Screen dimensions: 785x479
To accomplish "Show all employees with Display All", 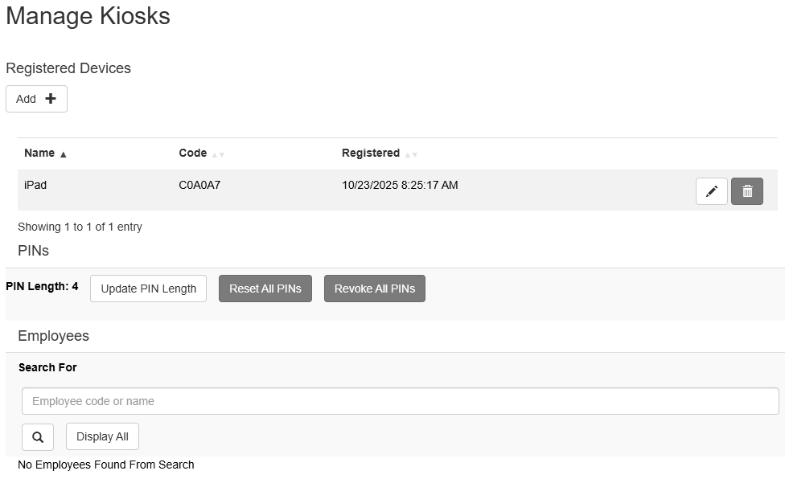I will tap(102, 436).
